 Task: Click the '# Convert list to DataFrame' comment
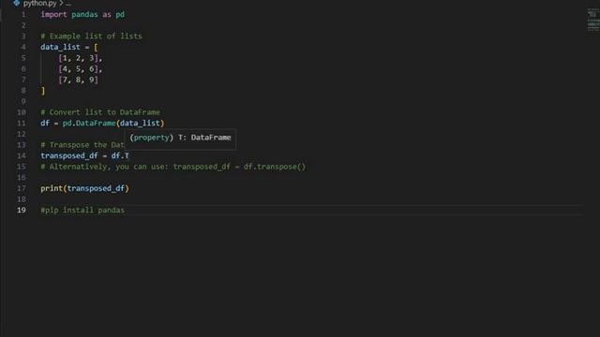pos(100,112)
